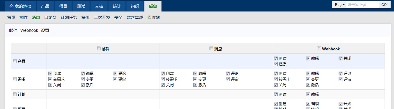394x109 pixels.
Task: Open the 邮件 settings sub-tab
Action: pos(13,30)
